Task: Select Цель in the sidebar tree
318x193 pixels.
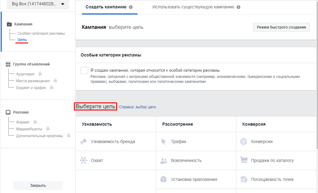Action: 21,40
